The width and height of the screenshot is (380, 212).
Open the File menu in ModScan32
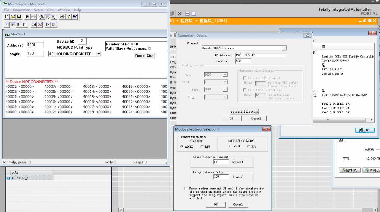(x=6, y=10)
